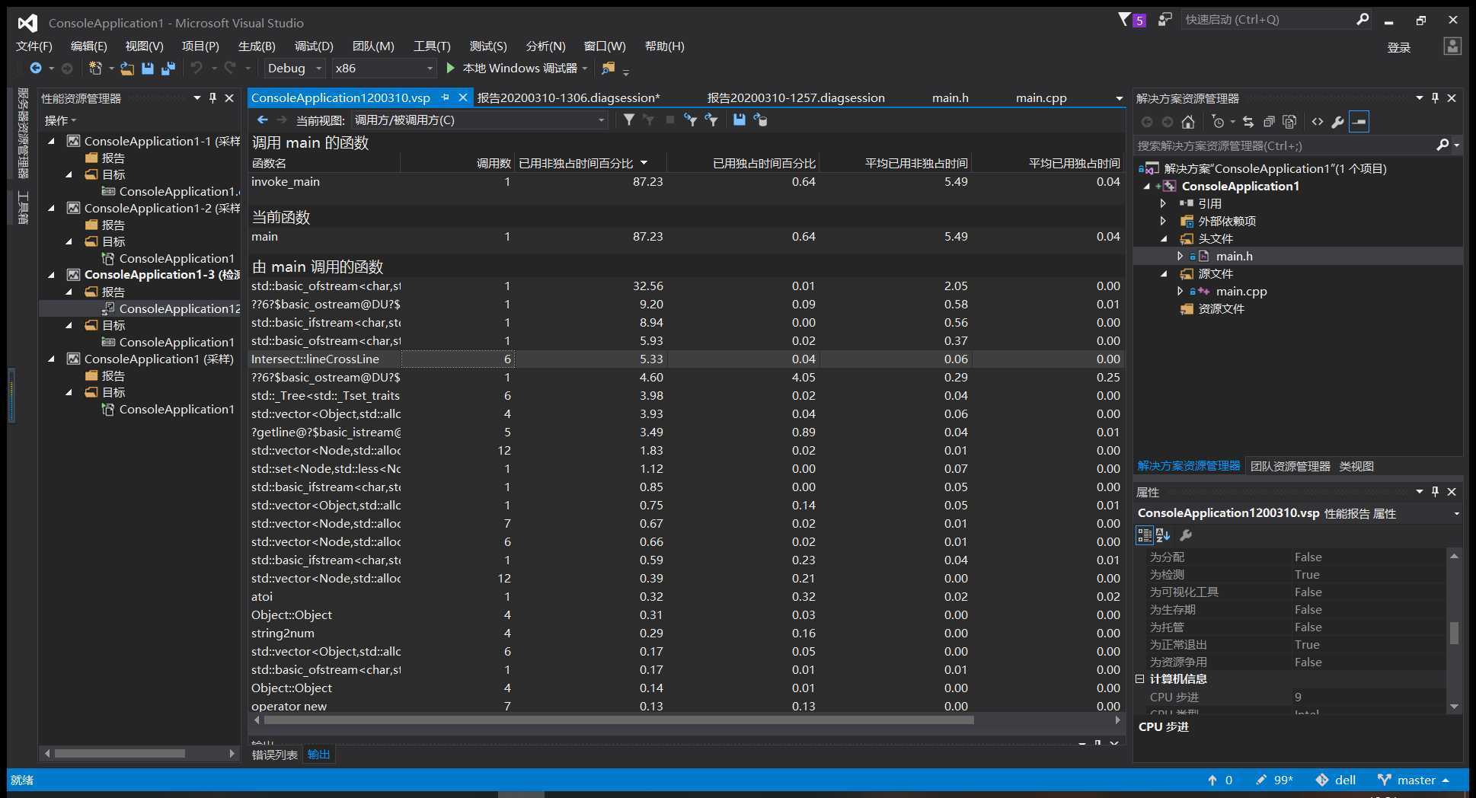Image resolution: width=1476 pixels, height=798 pixels.
Task: Toggle auto-hide pin of Performance Explorer panel
Action: [x=212, y=97]
